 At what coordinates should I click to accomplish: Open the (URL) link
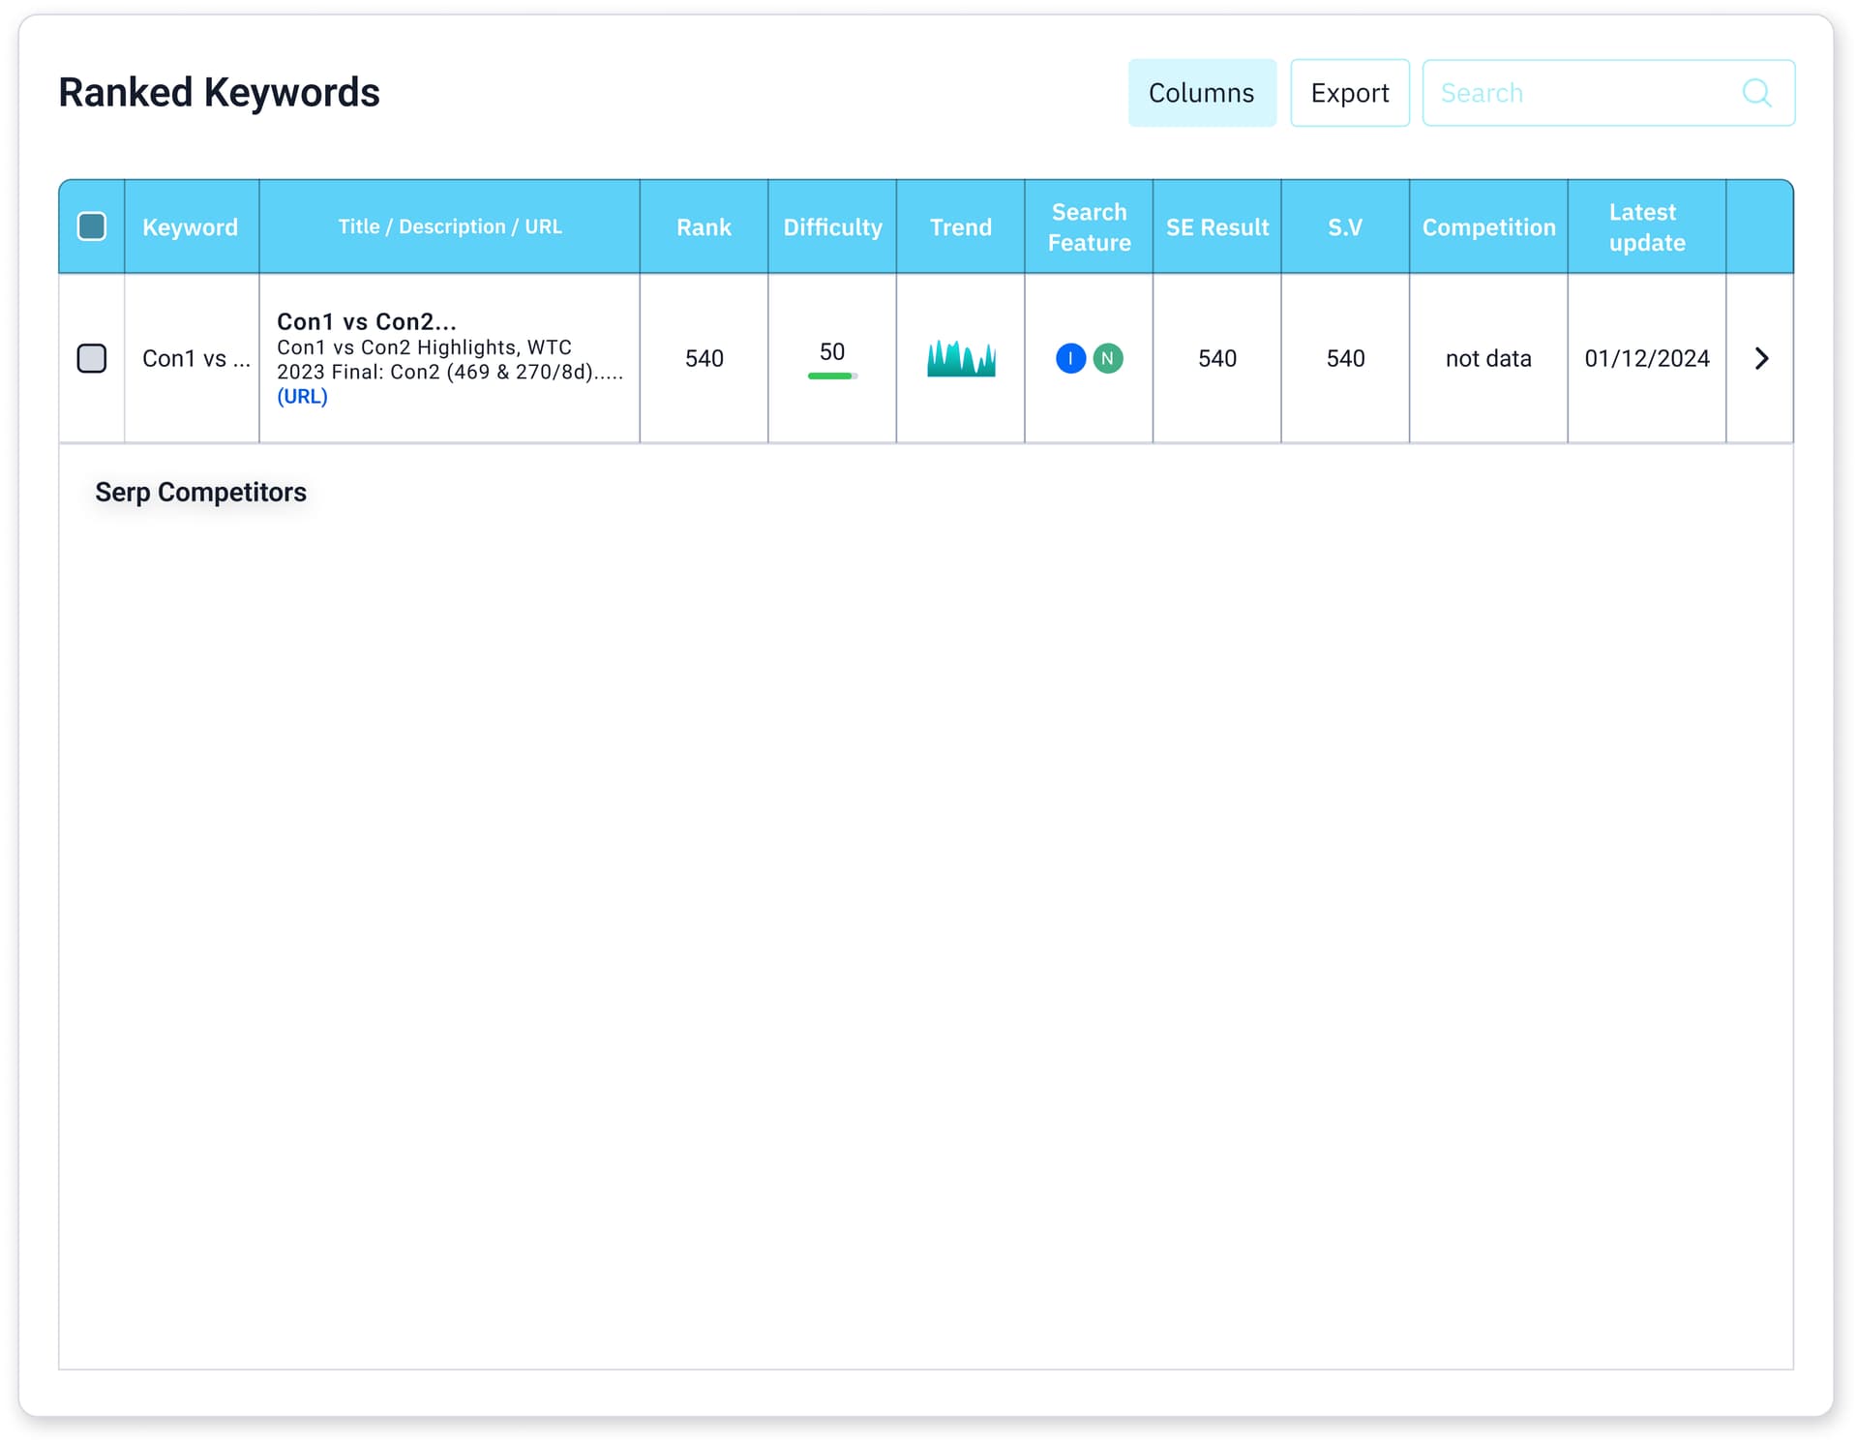[302, 397]
